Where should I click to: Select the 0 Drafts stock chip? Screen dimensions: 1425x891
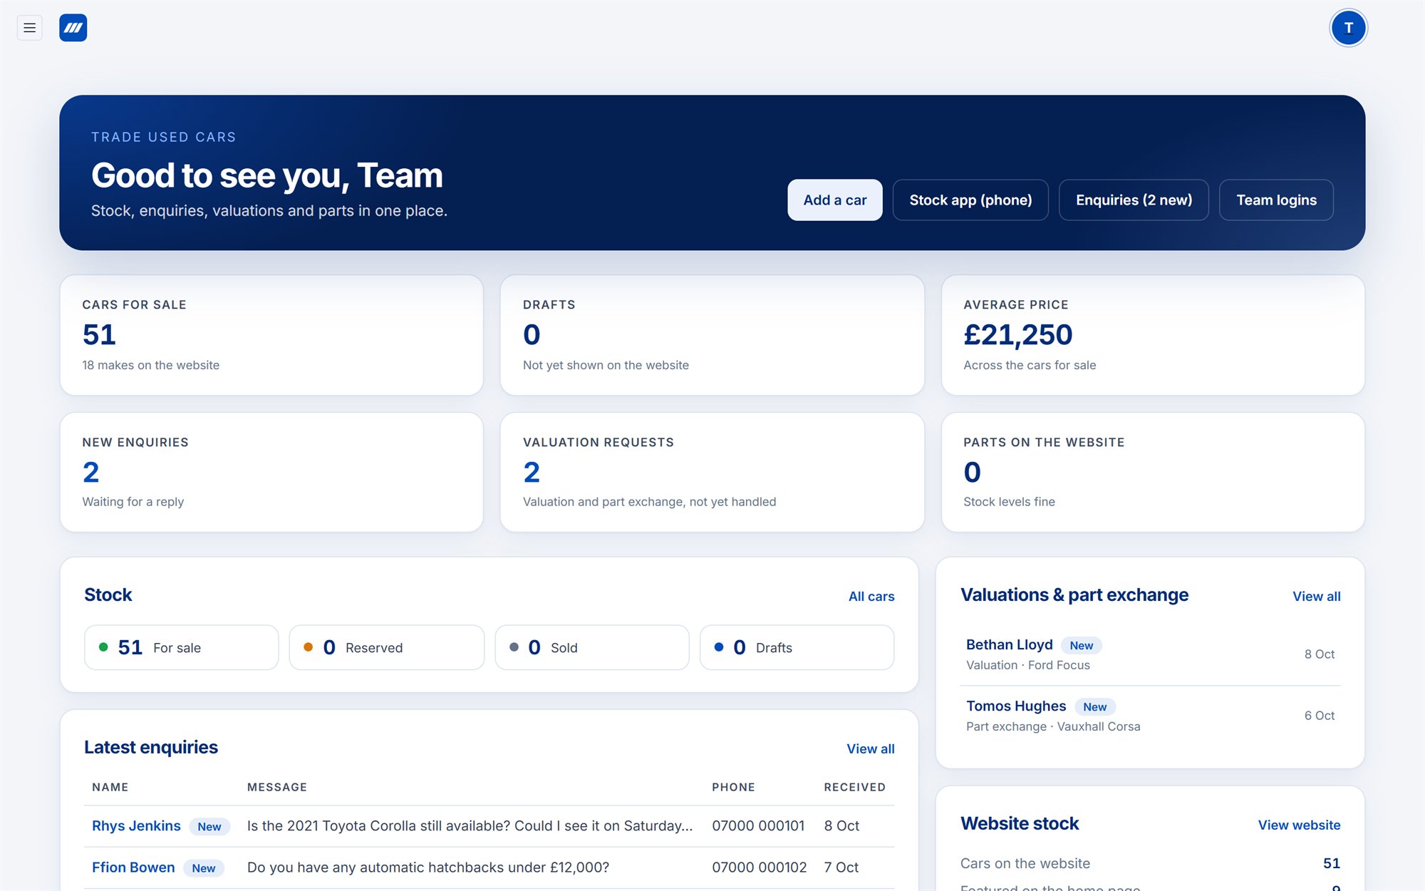797,647
